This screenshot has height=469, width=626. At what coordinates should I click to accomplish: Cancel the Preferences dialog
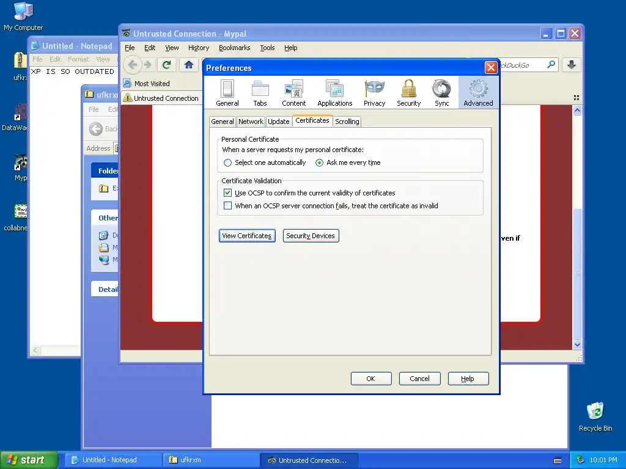(x=419, y=379)
